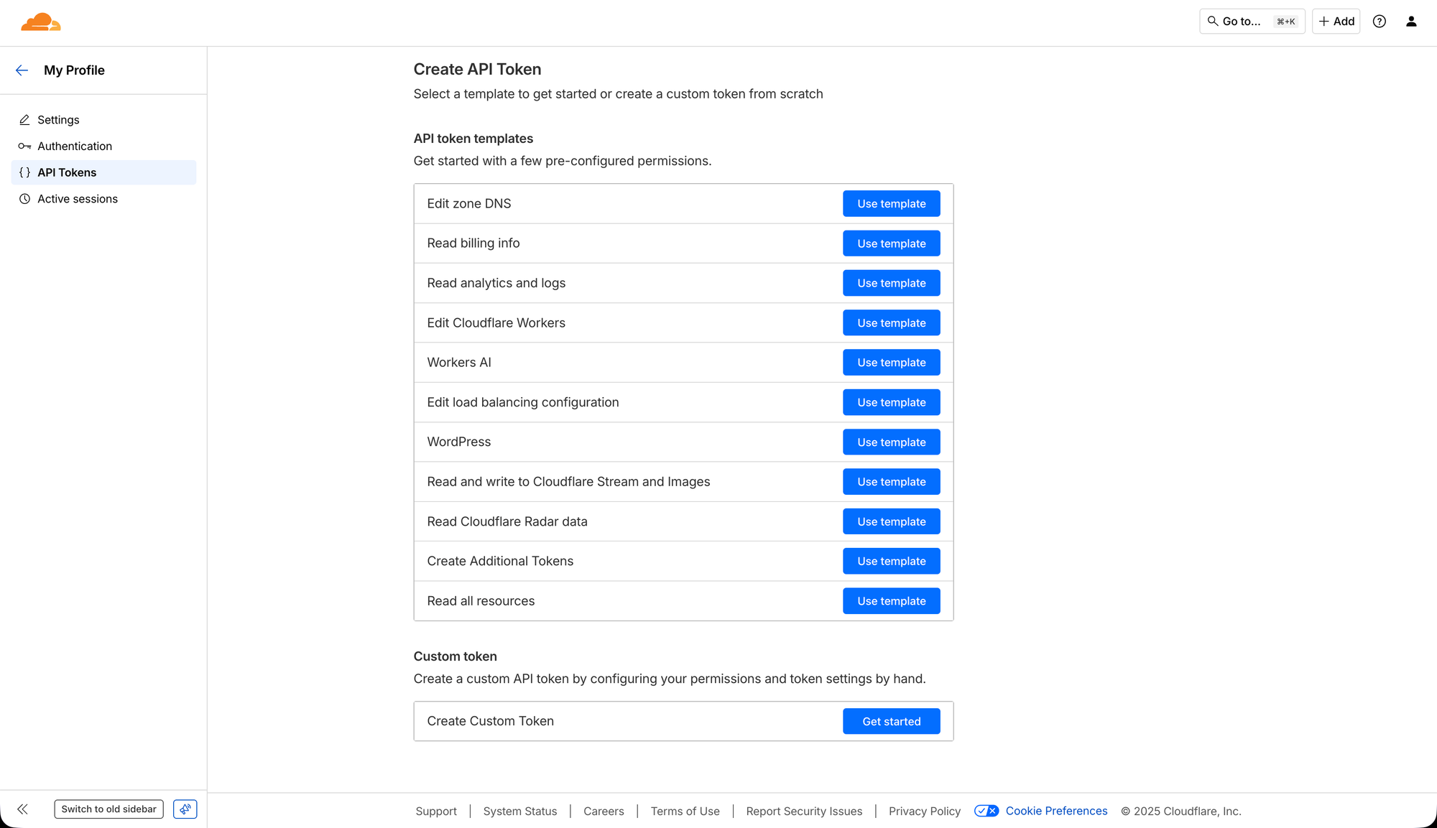Viewport: 1437px width, 828px height.
Task: Click the + Add button in the header
Action: point(1336,21)
